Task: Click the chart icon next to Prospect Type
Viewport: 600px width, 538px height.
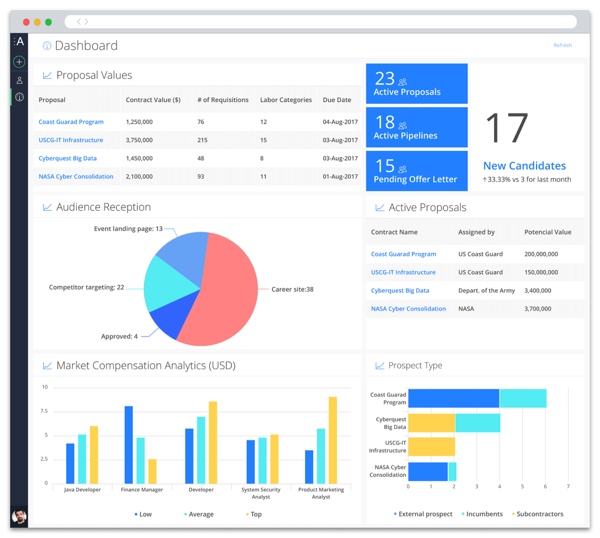Action: 380,365
